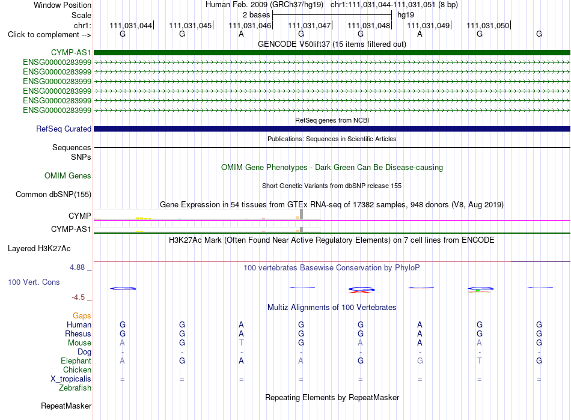
Task: Click position label 111,031,044
Action: [131, 25]
